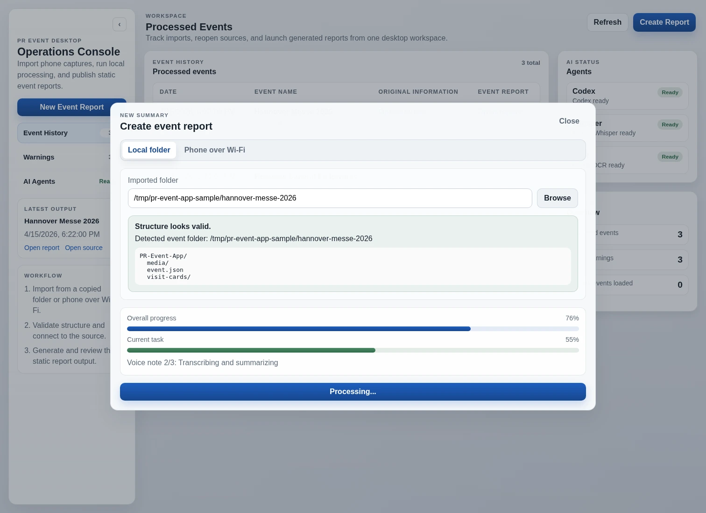Click the Processing... button
706x513 pixels.
click(353, 392)
